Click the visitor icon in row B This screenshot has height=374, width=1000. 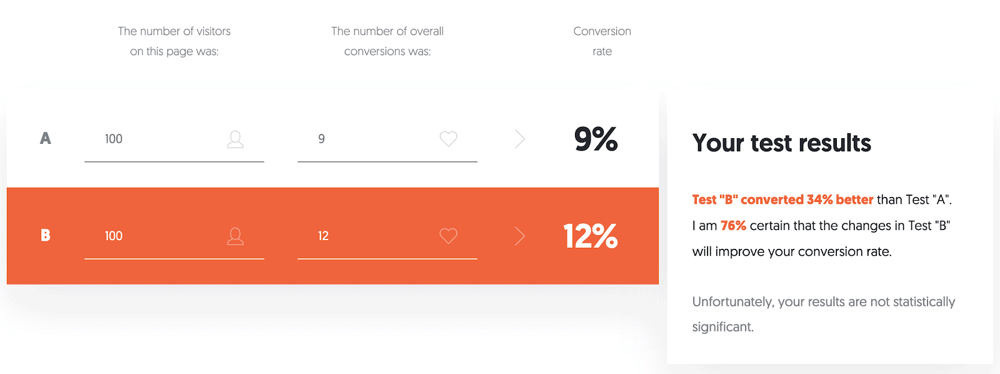[235, 236]
